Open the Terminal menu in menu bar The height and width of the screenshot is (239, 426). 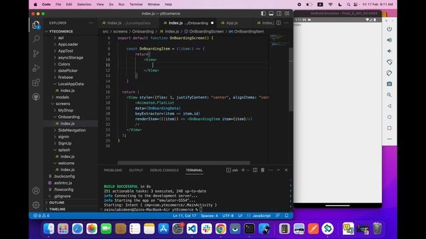[x=136, y=5]
